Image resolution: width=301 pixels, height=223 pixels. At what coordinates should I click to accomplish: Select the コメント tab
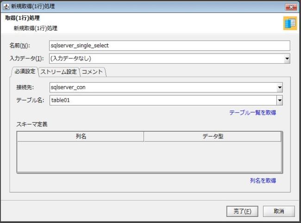92,72
